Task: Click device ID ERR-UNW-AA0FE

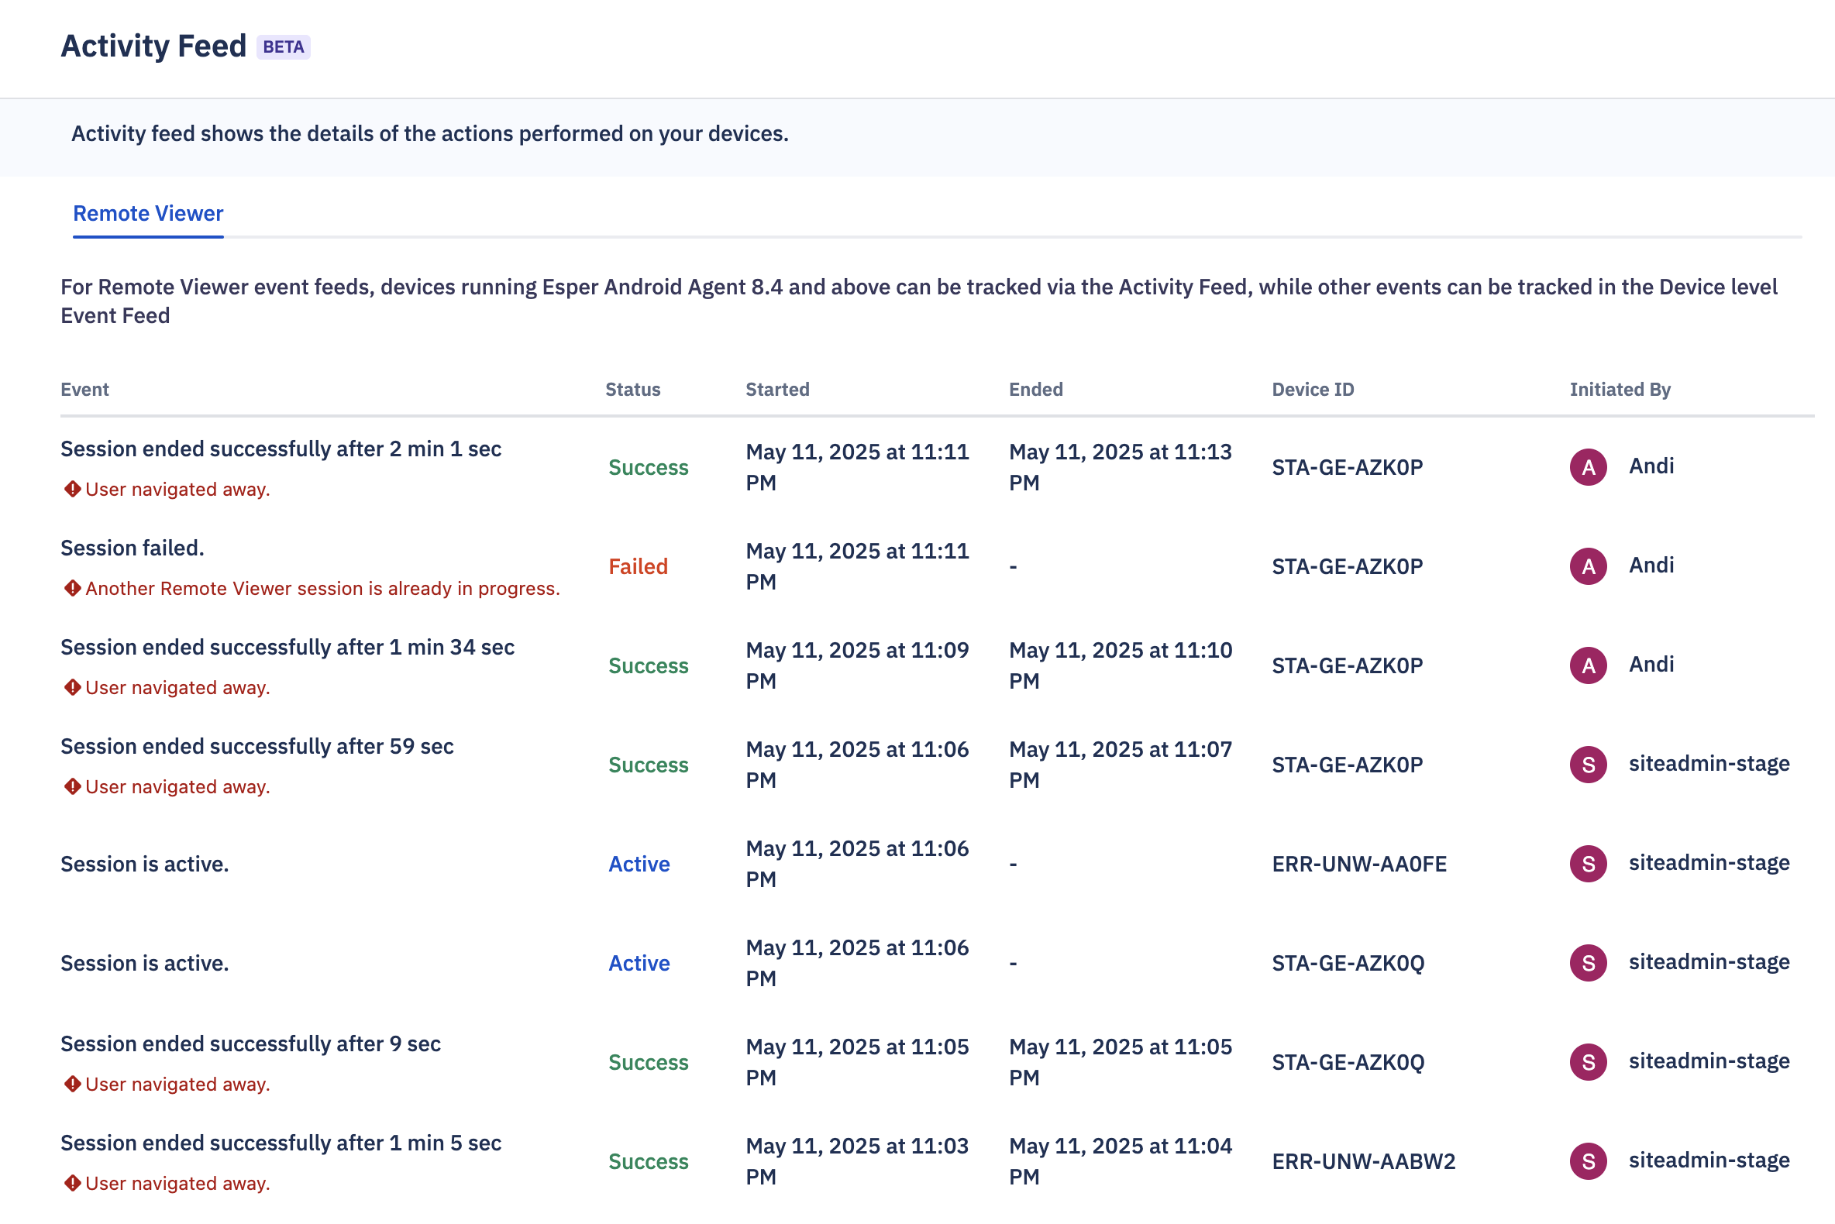Action: 1358,864
